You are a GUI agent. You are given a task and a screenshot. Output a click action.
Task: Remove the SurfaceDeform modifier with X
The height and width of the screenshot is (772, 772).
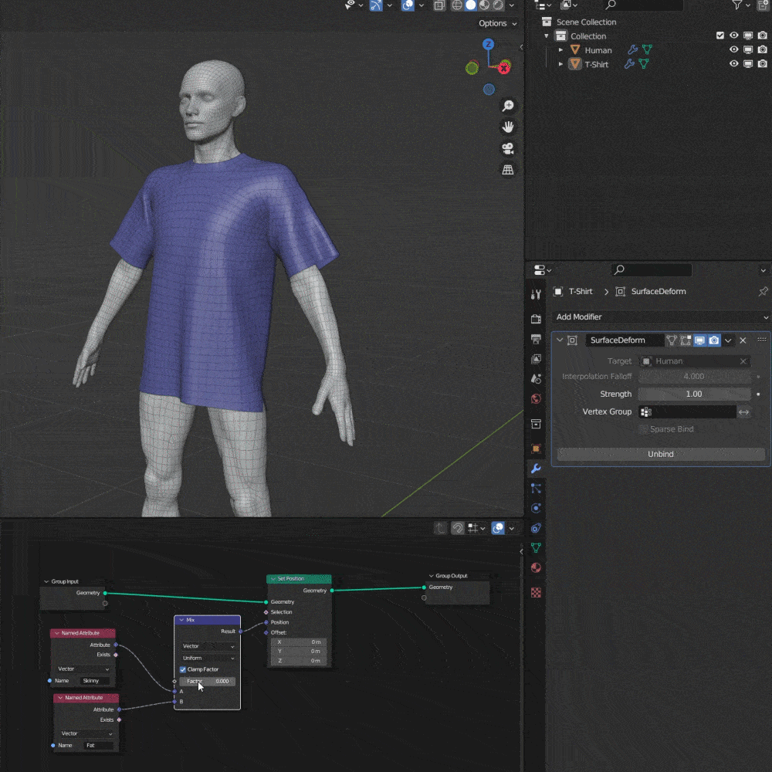tap(743, 340)
